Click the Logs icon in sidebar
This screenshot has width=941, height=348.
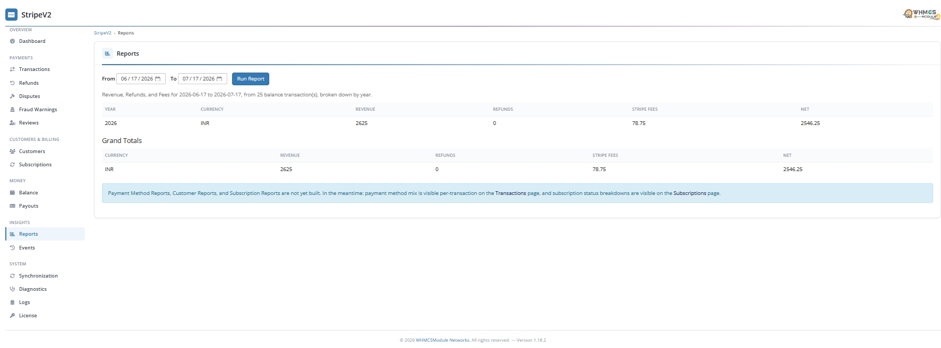[x=12, y=302]
